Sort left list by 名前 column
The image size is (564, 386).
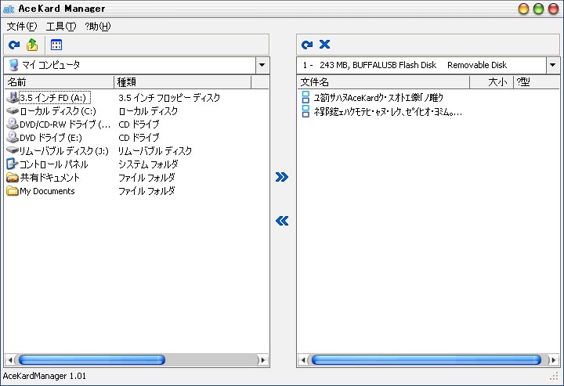click(59, 82)
